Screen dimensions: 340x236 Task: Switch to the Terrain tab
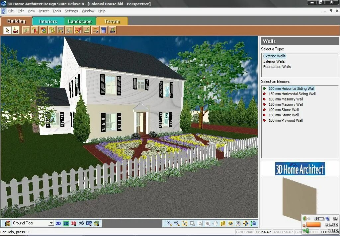[x=112, y=22]
